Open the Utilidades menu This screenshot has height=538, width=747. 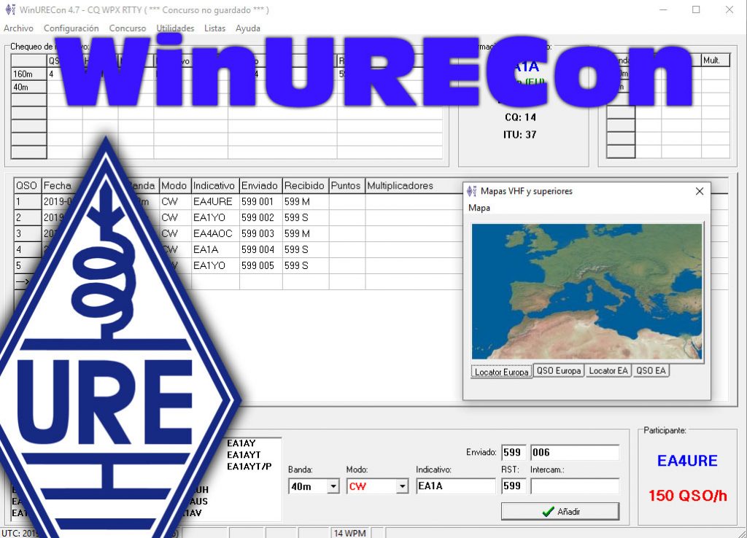(x=175, y=28)
